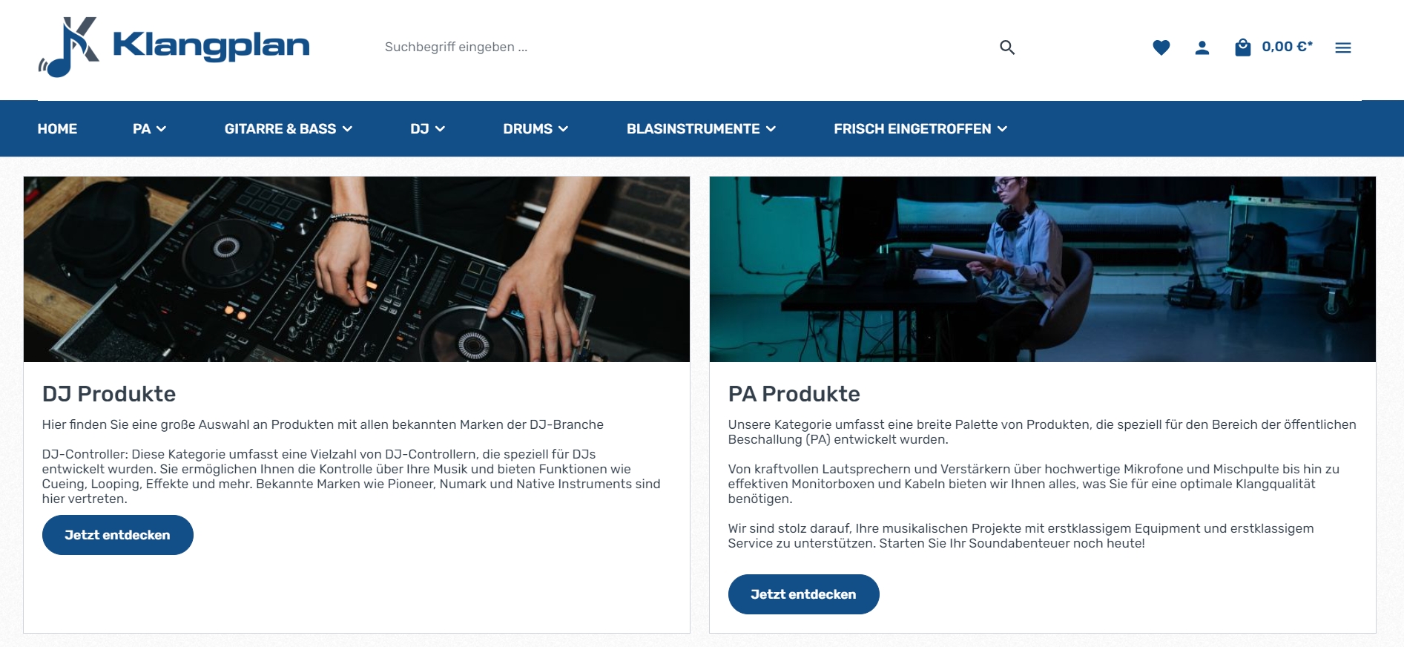Click Jetzt entdecken under PA Produkte

pyautogui.click(x=804, y=594)
